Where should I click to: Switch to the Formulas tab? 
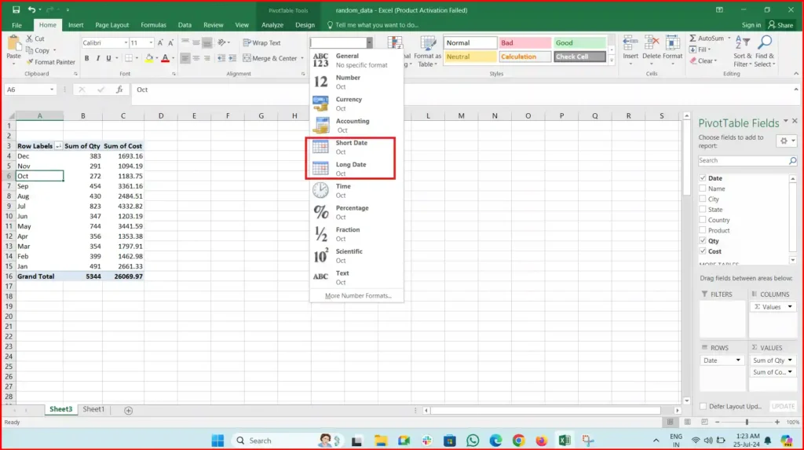tap(153, 25)
